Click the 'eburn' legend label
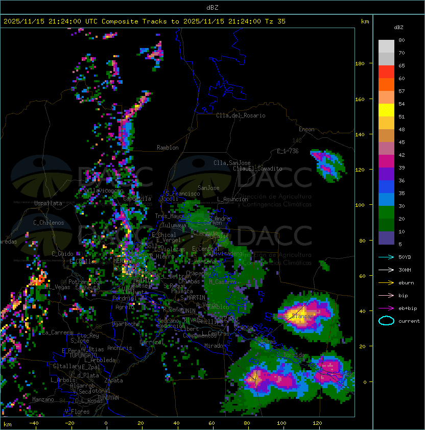 (x=406, y=283)
